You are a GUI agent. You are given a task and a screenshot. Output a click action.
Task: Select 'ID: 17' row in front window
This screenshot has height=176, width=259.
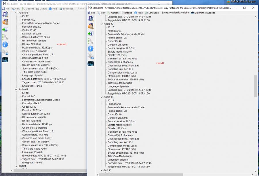click(x=111, y=27)
